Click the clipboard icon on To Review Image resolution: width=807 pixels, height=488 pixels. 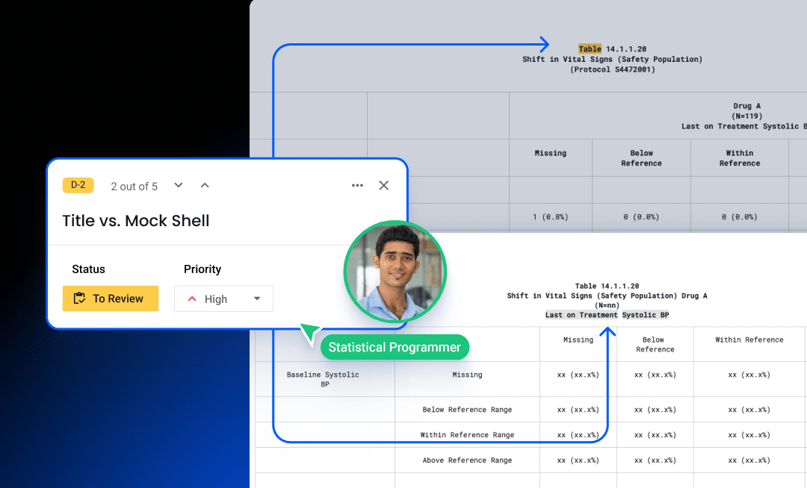coord(79,298)
